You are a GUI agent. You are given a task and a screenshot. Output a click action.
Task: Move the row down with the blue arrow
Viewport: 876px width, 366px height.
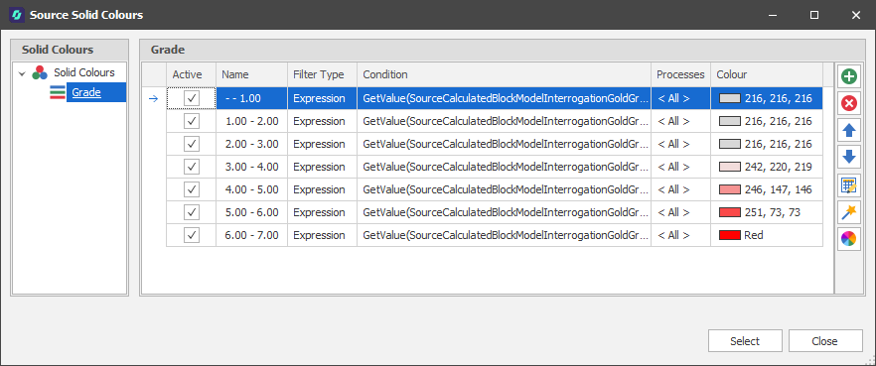click(x=848, y=159)
